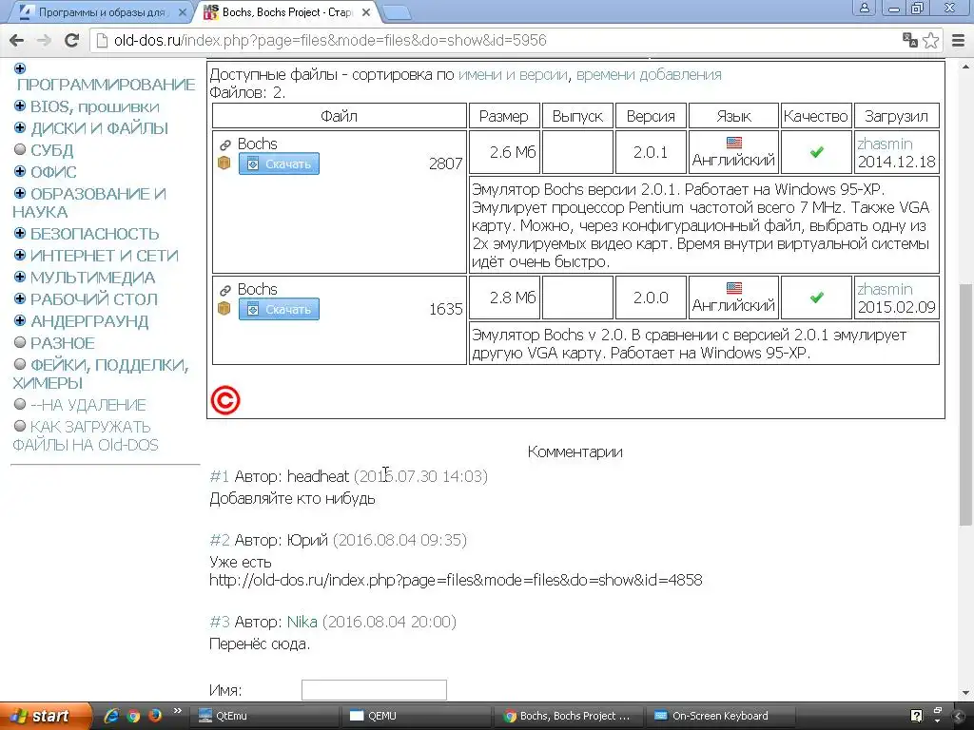Open On-Screen Keyboard from the taskbar
Screen dimensions: 974x730
click(x=720, y=716)
